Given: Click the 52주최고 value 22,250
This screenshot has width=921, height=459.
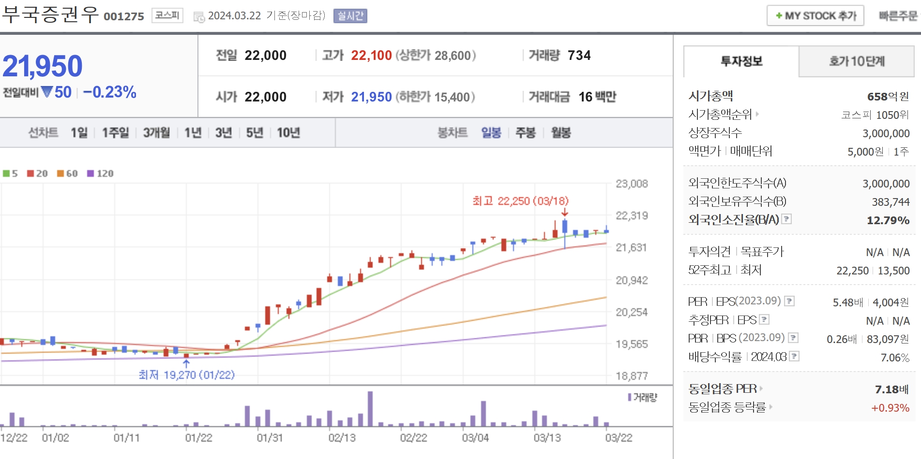Looking at the screenshot, I should coord(853,271).
